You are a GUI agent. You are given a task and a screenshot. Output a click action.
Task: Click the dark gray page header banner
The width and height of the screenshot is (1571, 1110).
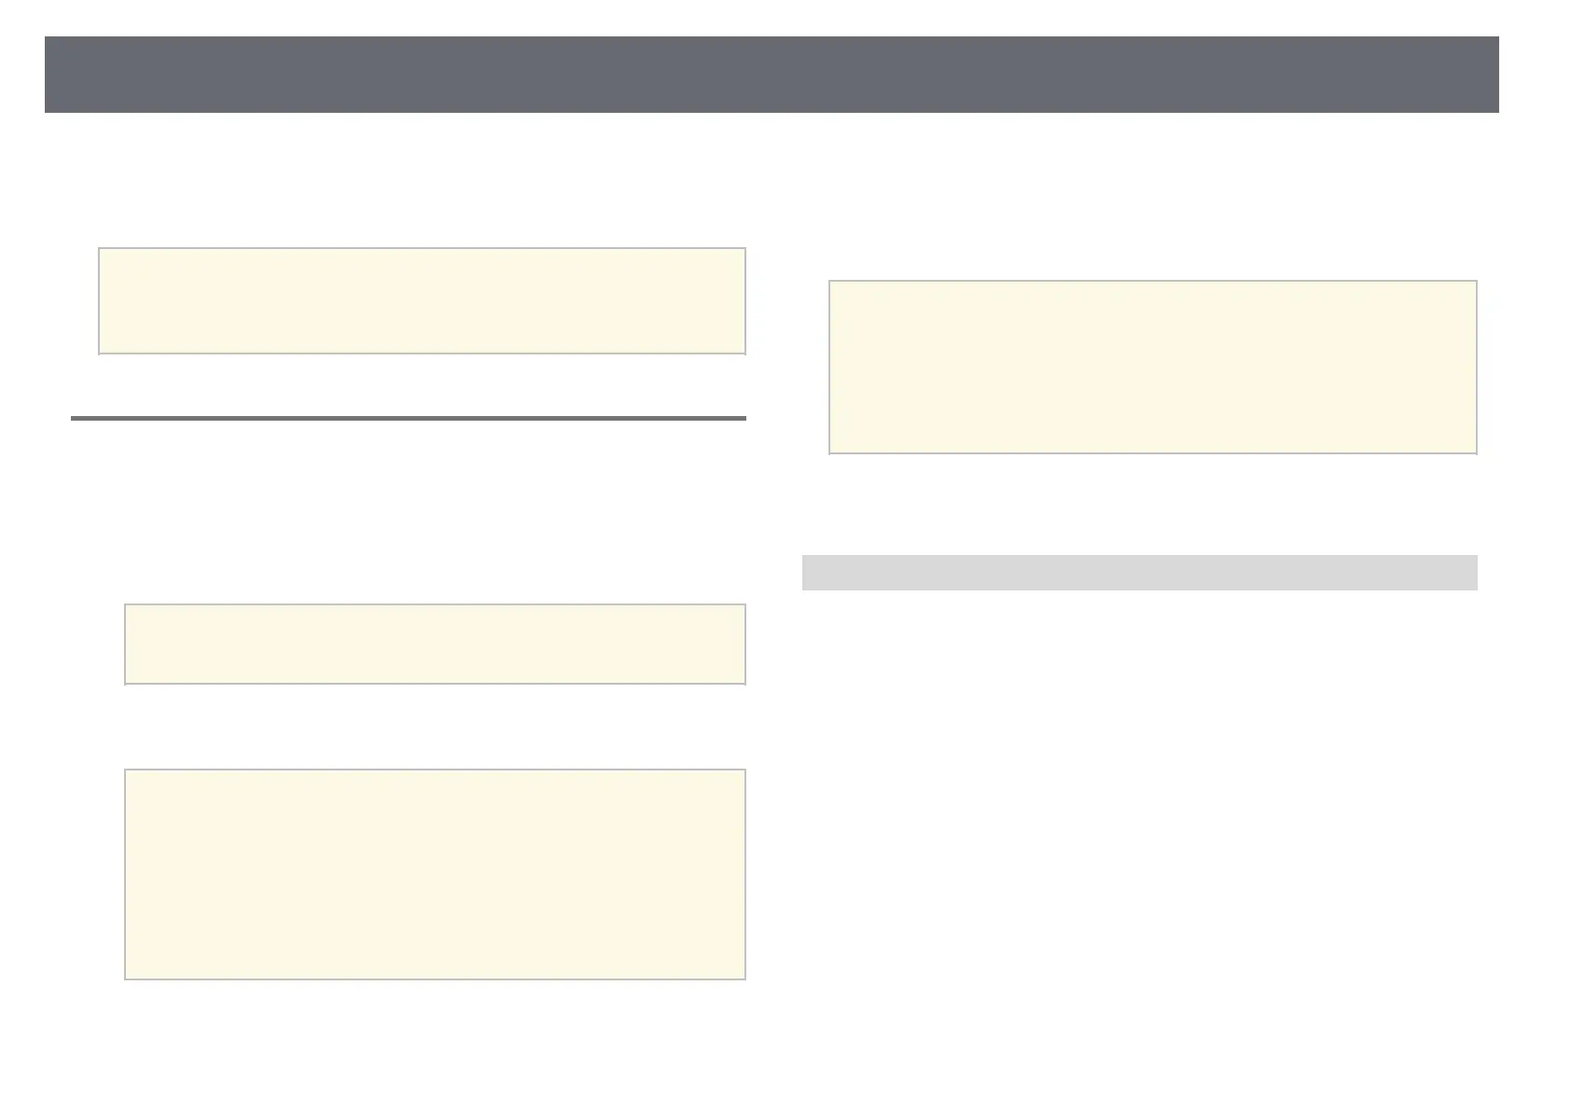(772, 75)
